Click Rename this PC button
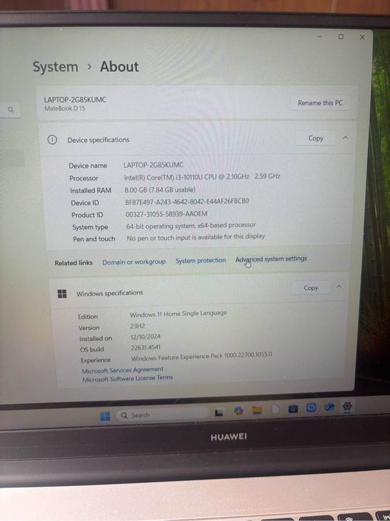Image resolution: width=390 pixels, height=521 pixels. tap(320, 103)
